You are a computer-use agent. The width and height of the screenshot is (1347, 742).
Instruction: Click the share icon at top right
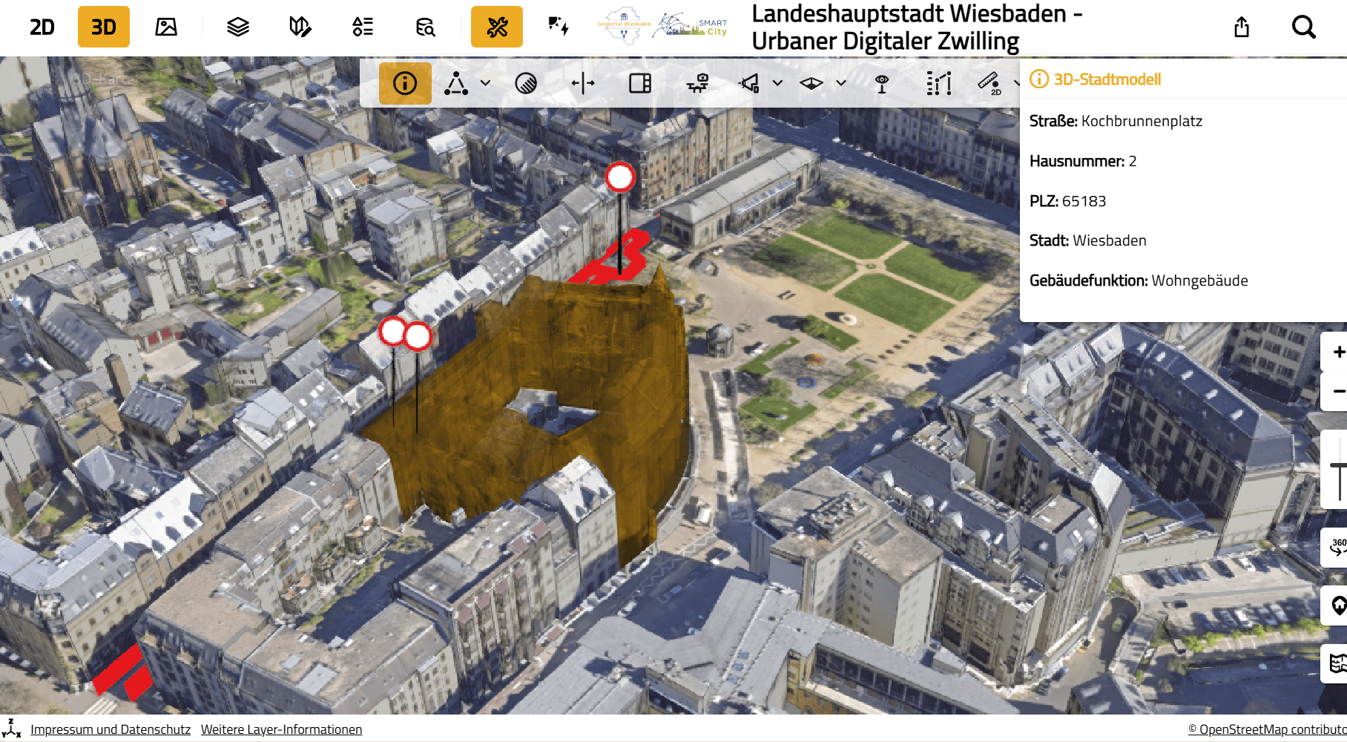pos(1241,27)
